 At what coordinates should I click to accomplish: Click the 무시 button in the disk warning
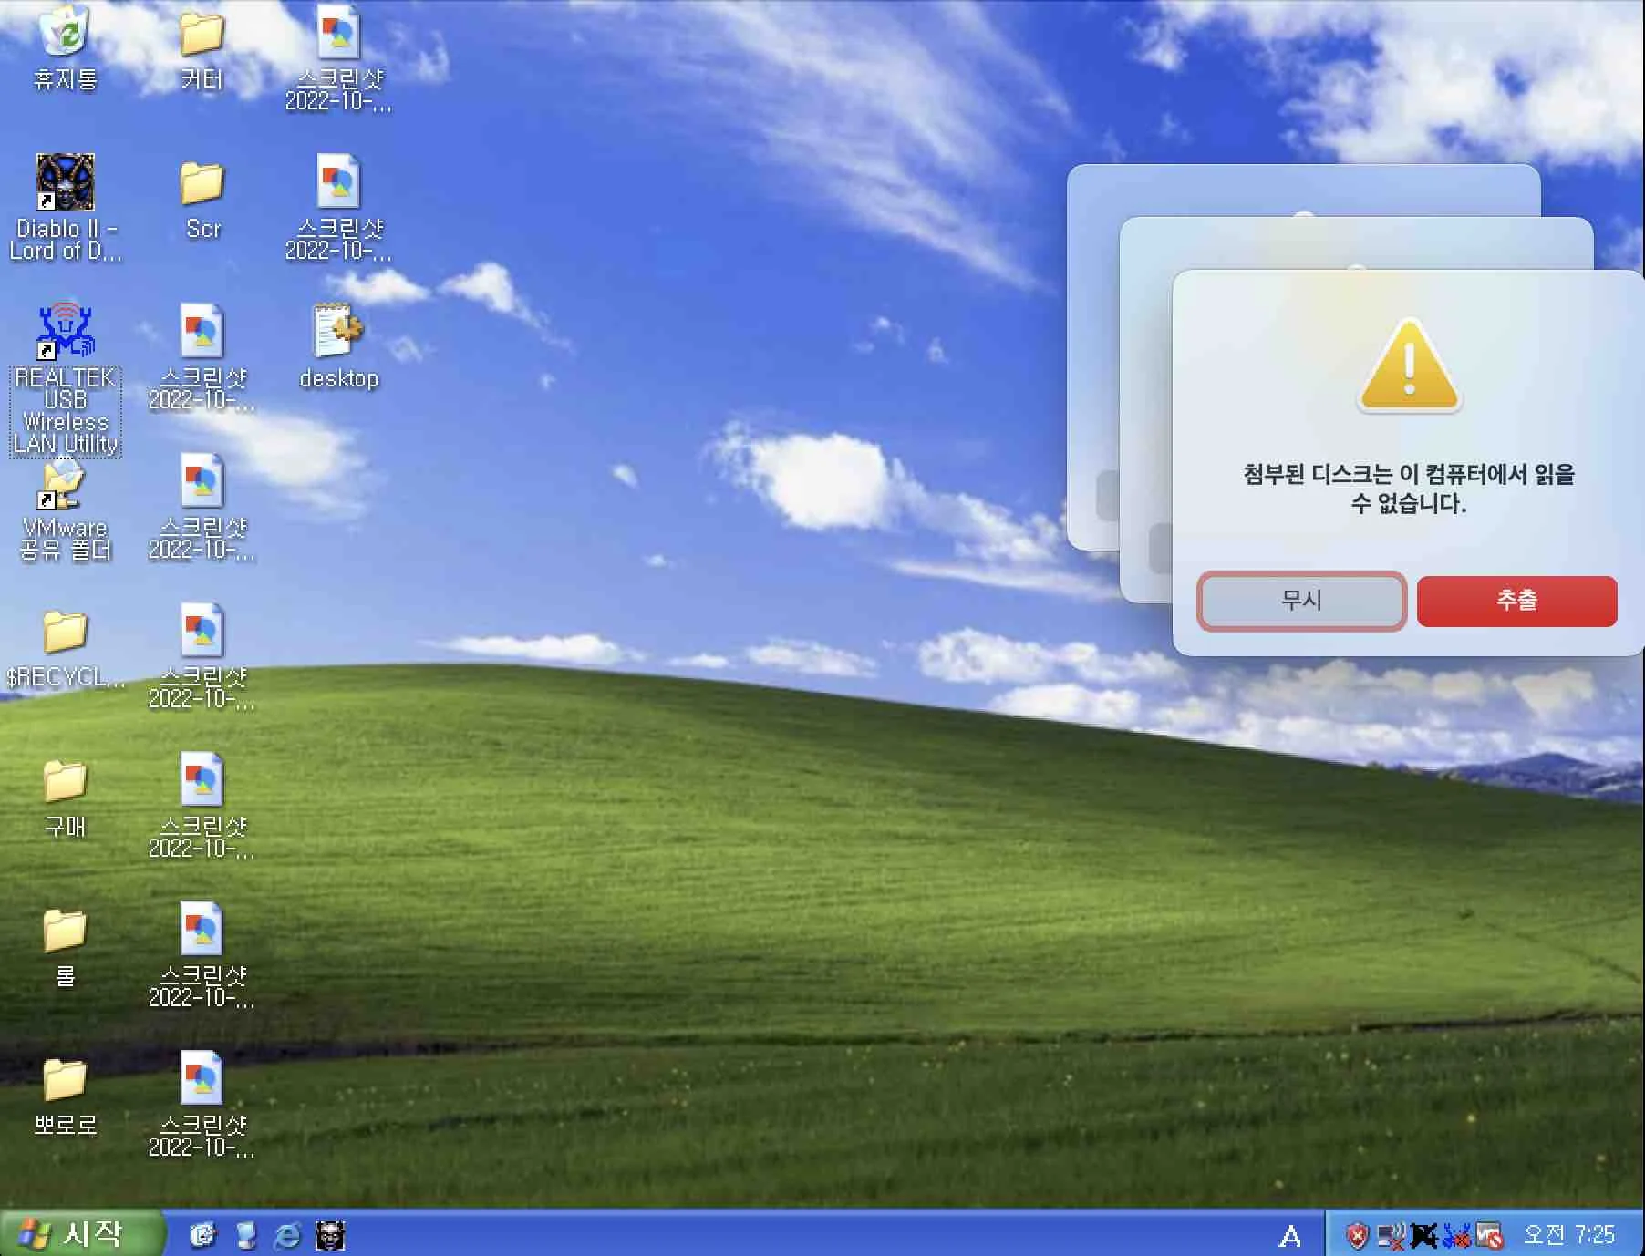pyautogui.click(x=1301, y=601)
